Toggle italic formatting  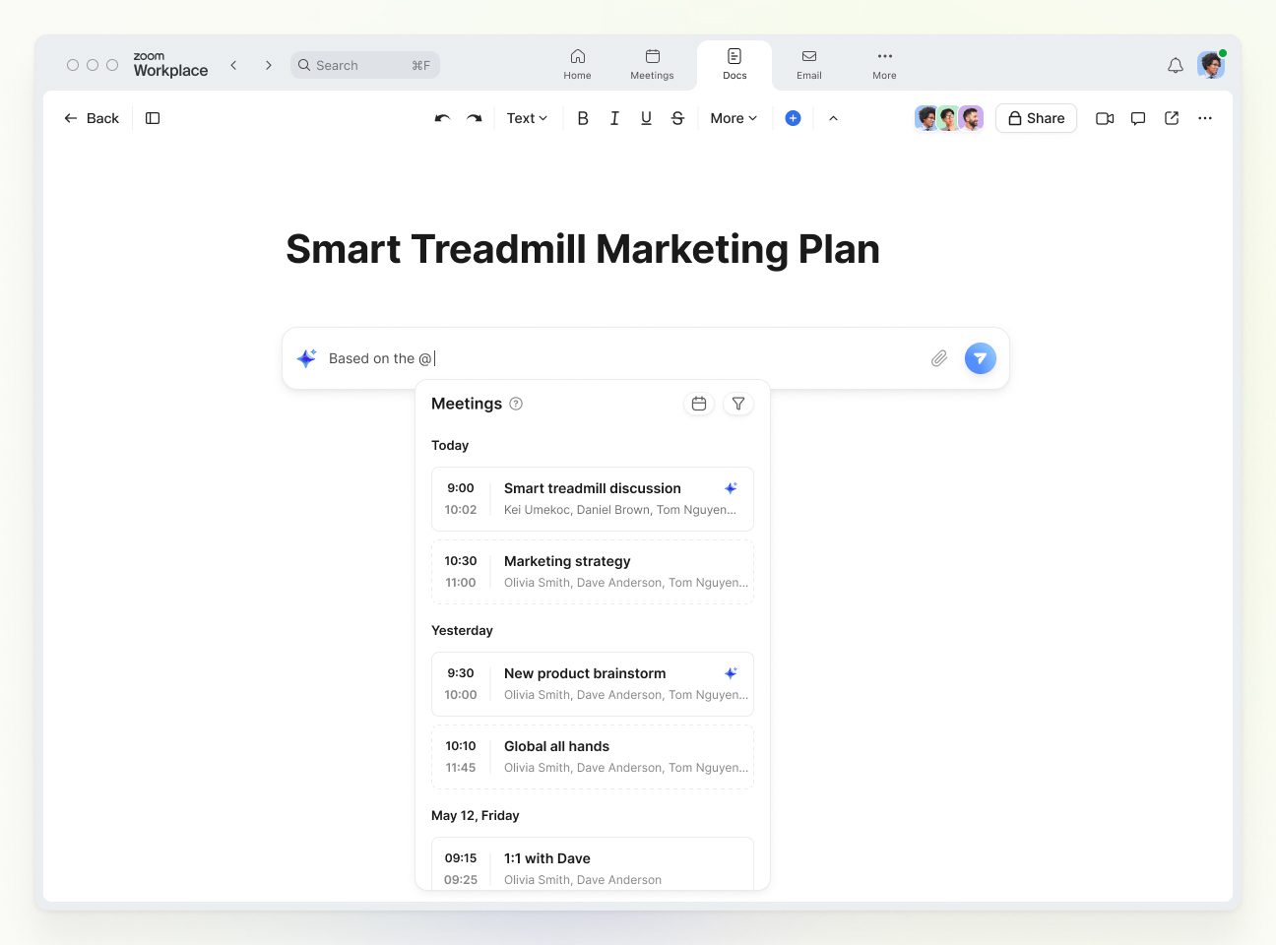pyautogui.click(x=614, y=118)
